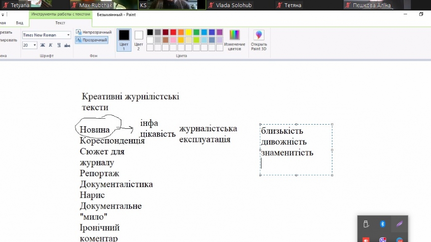Select Цвет 2 background color box
The image size is (431, 242).
tap(138, 40)
